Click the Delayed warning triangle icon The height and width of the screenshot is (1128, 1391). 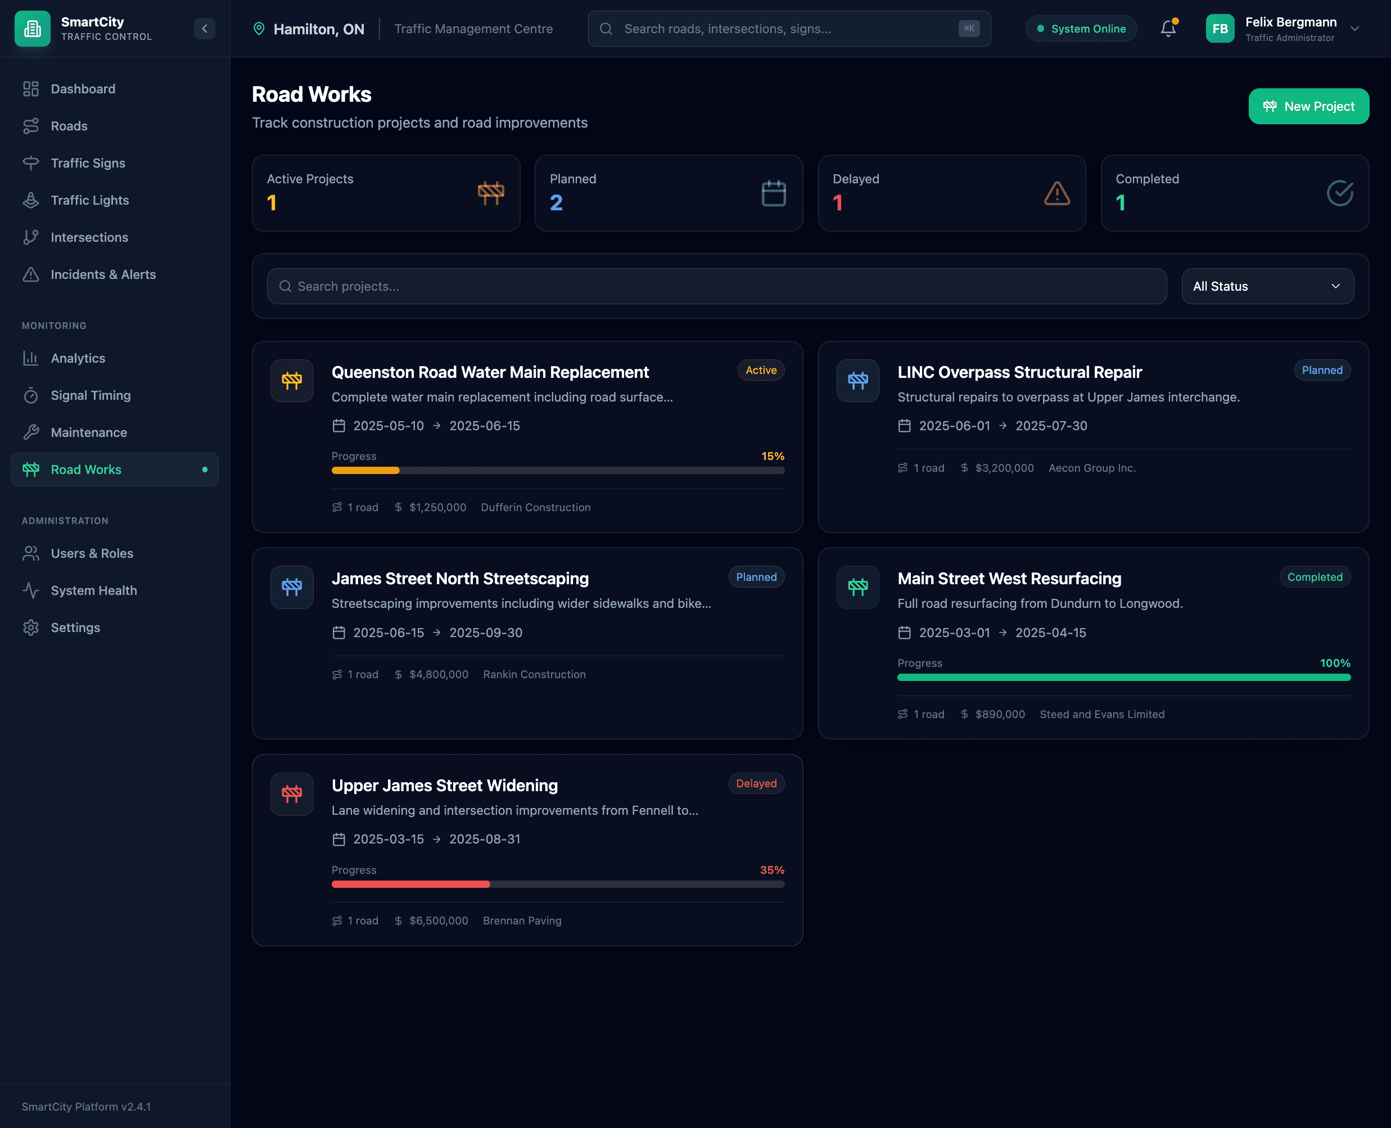(1056, 193)
